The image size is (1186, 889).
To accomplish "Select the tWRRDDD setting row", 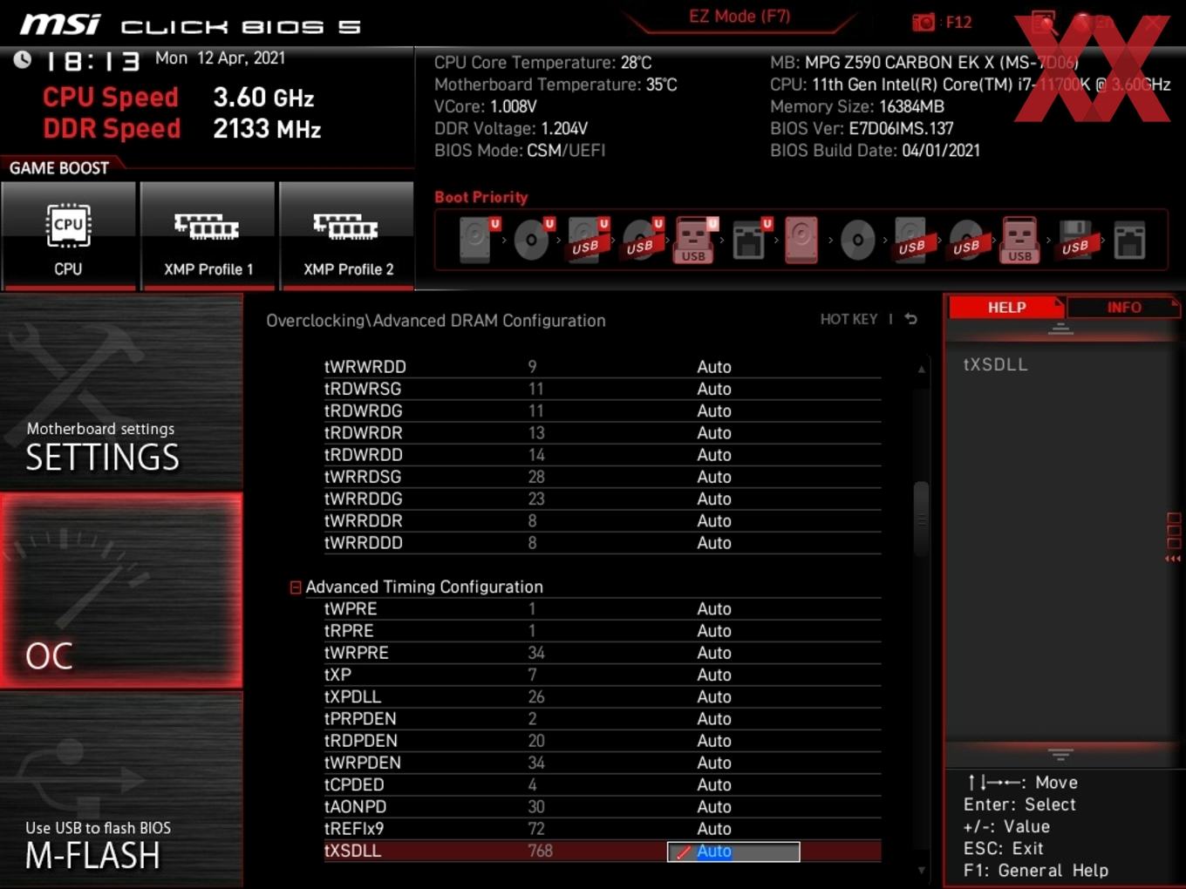I will [x=602, y=543].
